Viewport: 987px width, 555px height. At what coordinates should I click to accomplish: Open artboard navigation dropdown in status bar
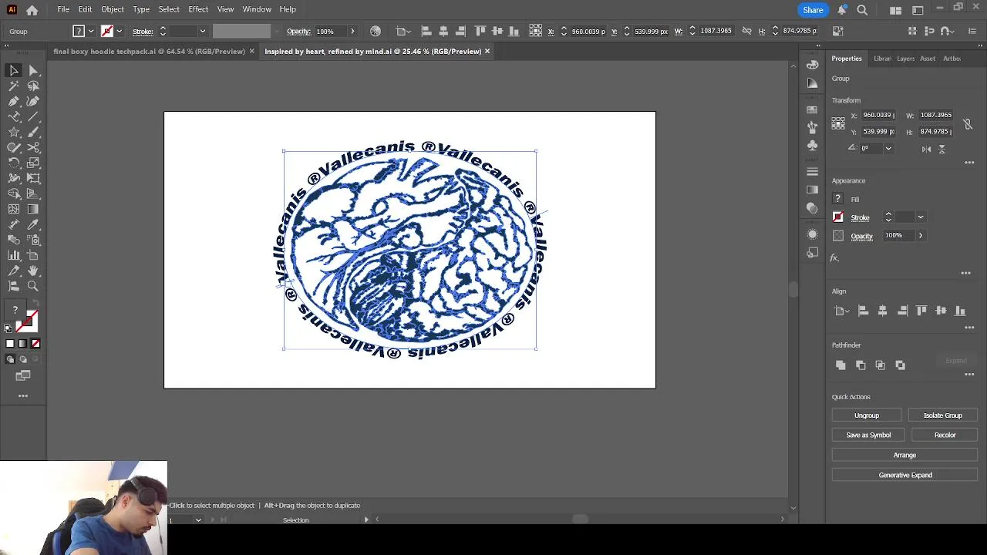(x=198, y=520)
